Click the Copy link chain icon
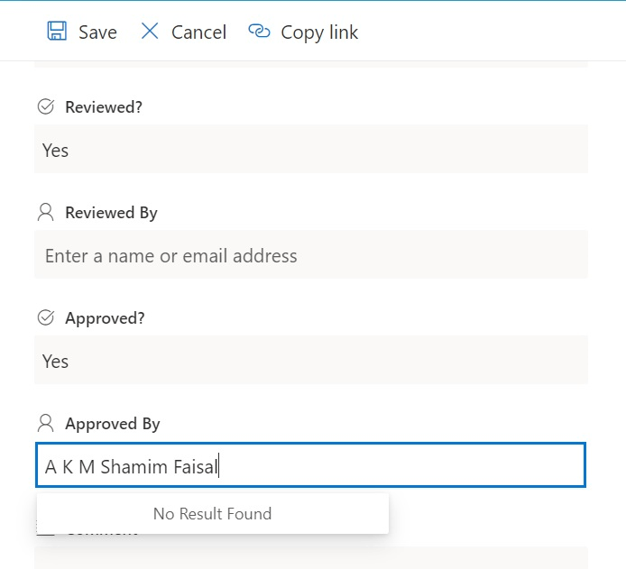The width and height of the screenshot is (626, 569). coord(259,31)
